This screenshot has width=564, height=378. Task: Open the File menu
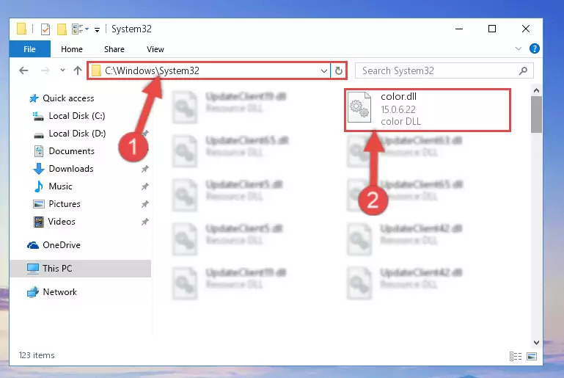[x=29, y=49]
